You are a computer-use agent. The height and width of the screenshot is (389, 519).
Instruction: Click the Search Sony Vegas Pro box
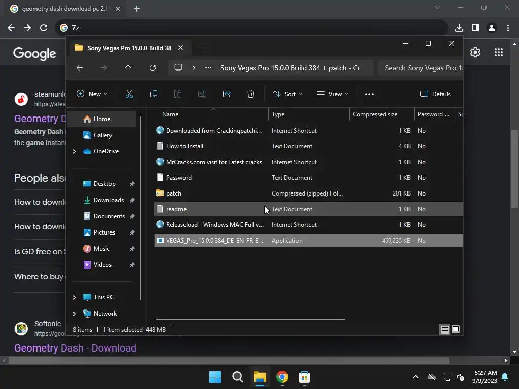pos(420,68)
